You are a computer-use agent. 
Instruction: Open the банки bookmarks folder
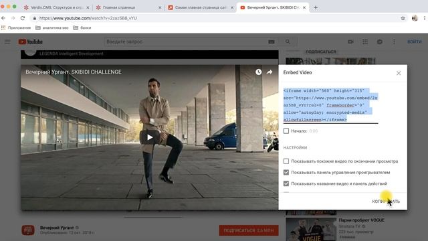82,27
